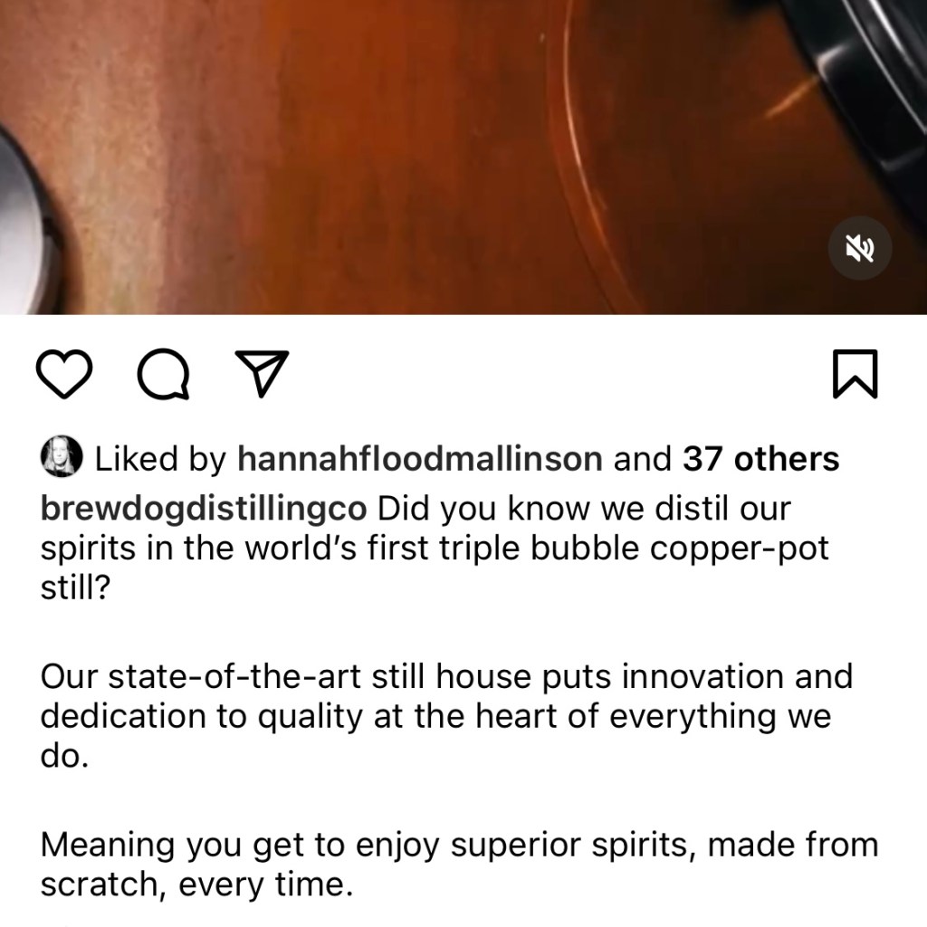Unmute the video using the speaker icon
Image resolution: width=927 pixels, height=927 pixels.
click(x=860, y=248)
